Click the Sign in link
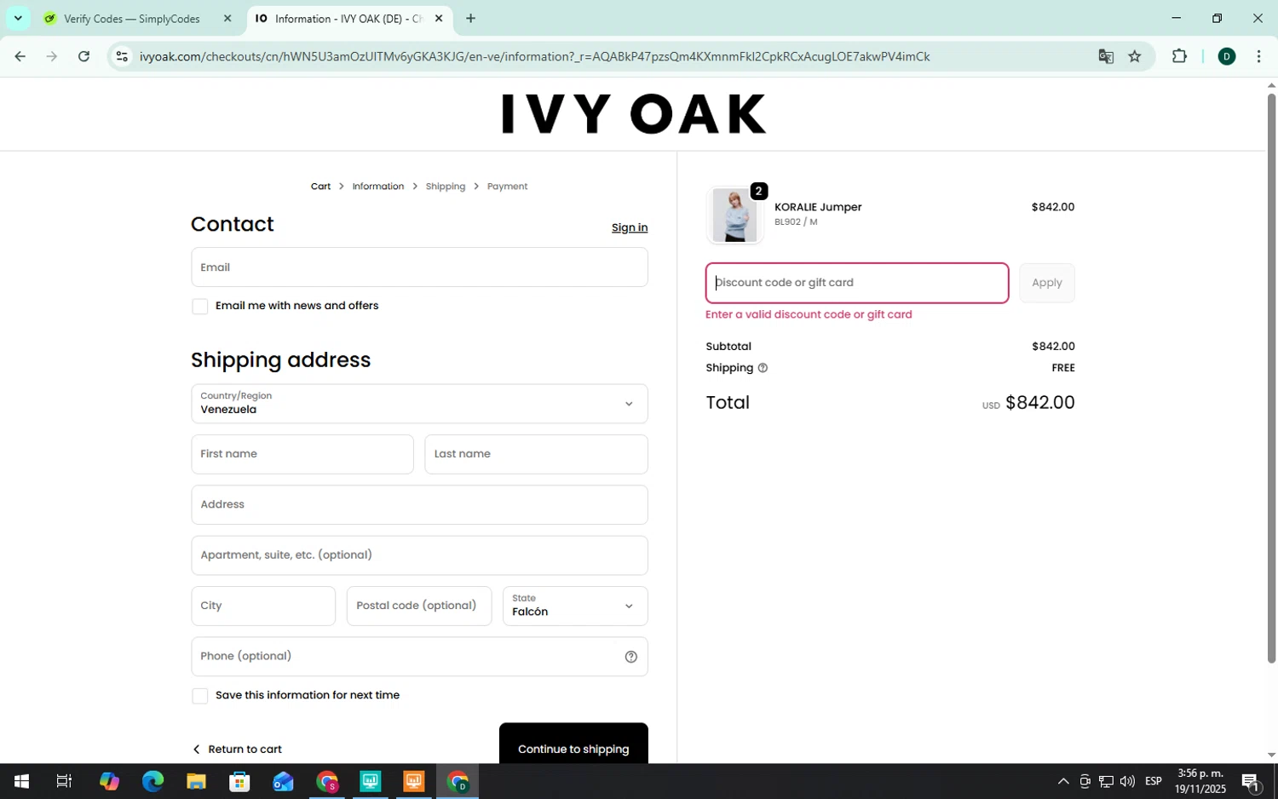The image size is (1278, 799). [630, 227]
